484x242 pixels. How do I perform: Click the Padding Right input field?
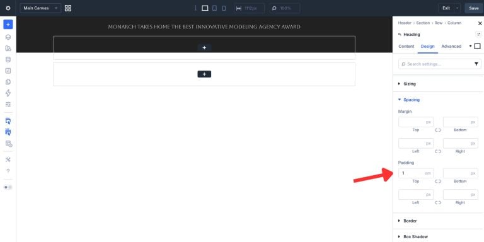pos(460,195)
